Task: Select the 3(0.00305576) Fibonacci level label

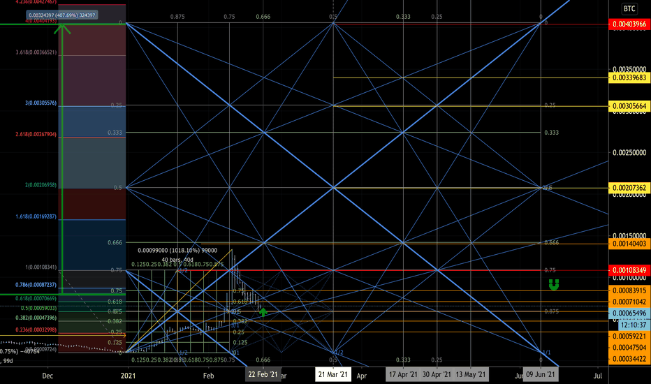Action: coord(41,103)
